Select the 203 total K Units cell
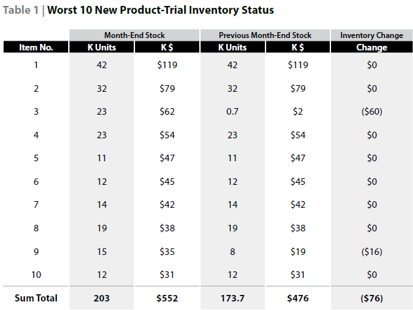The image size is (413, 310). (101, 298)
